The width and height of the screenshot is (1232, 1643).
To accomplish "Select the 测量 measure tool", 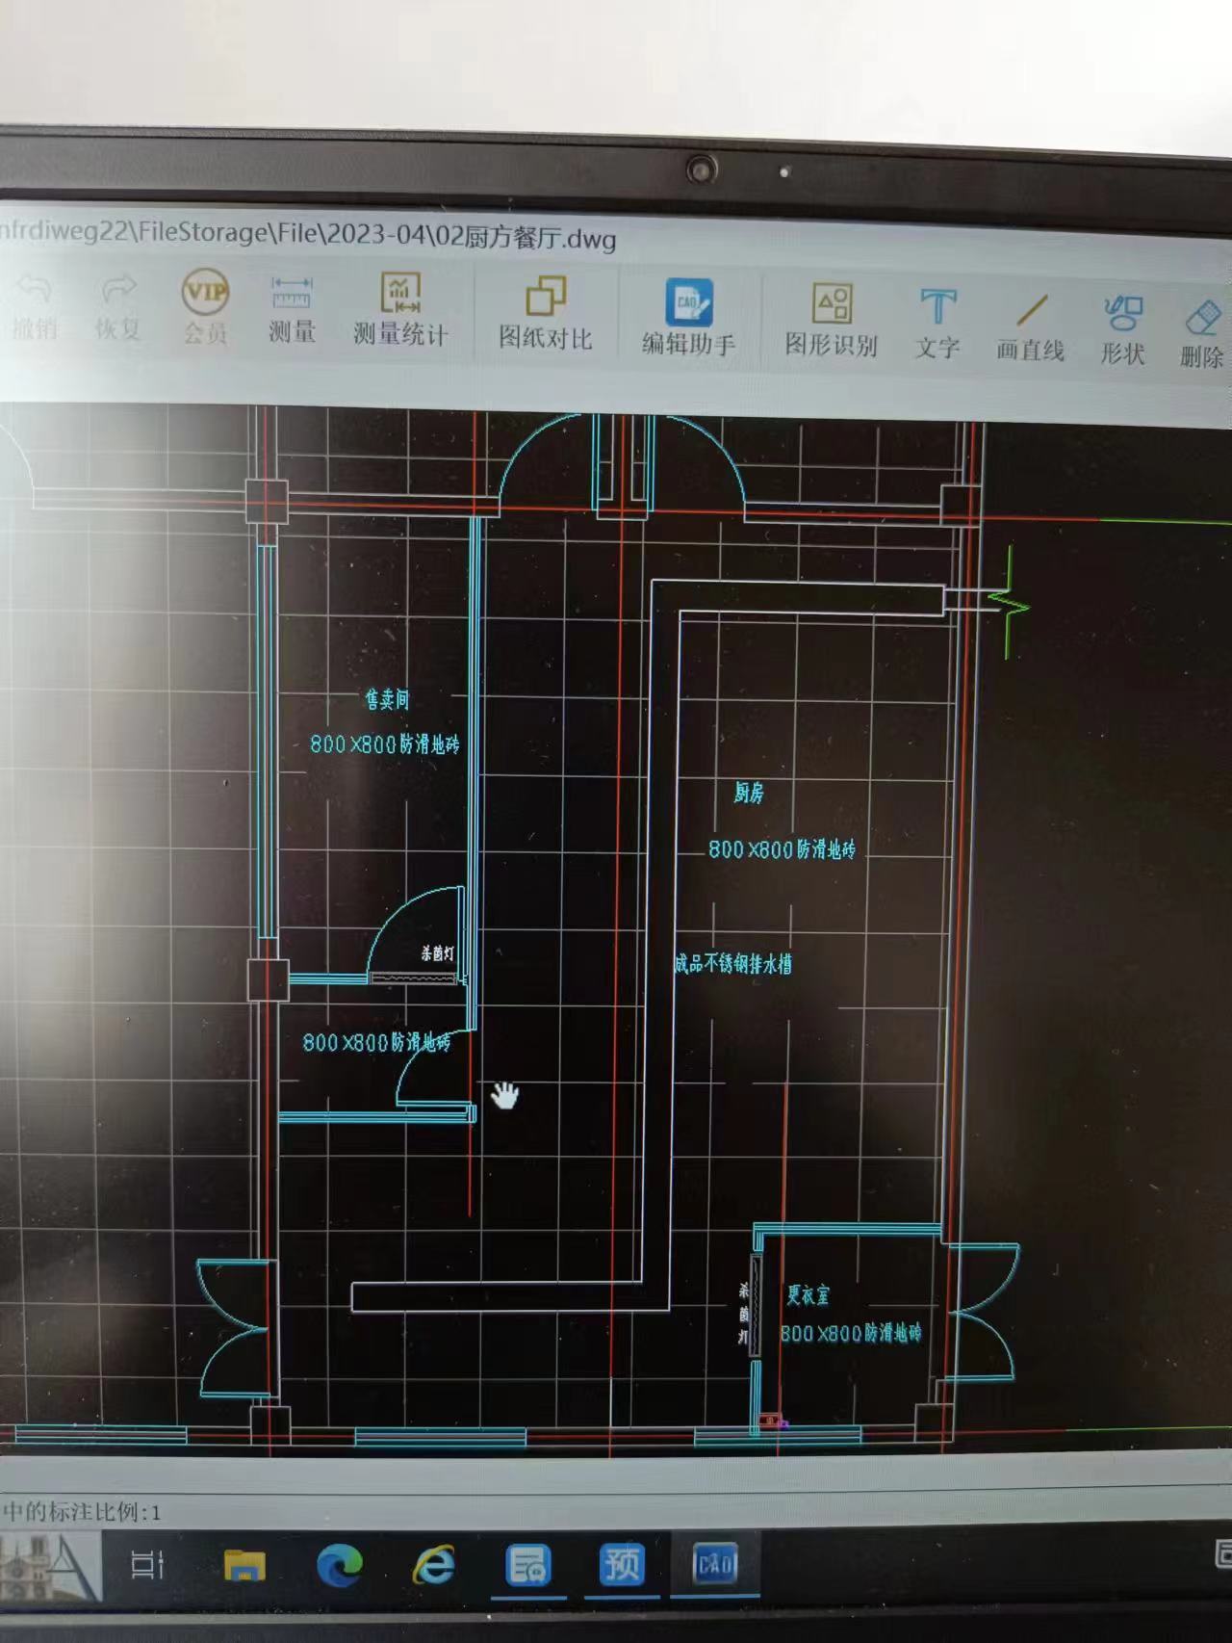I will pyautogui.click(x=292, y=310).
